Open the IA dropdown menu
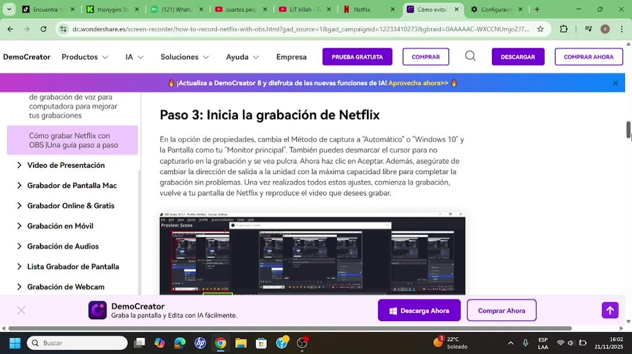This screenshot has width=632, height=354. point(134,57)
